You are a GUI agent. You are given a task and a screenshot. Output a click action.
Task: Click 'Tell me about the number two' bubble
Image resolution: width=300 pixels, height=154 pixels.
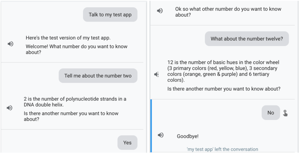coord(98,76)
